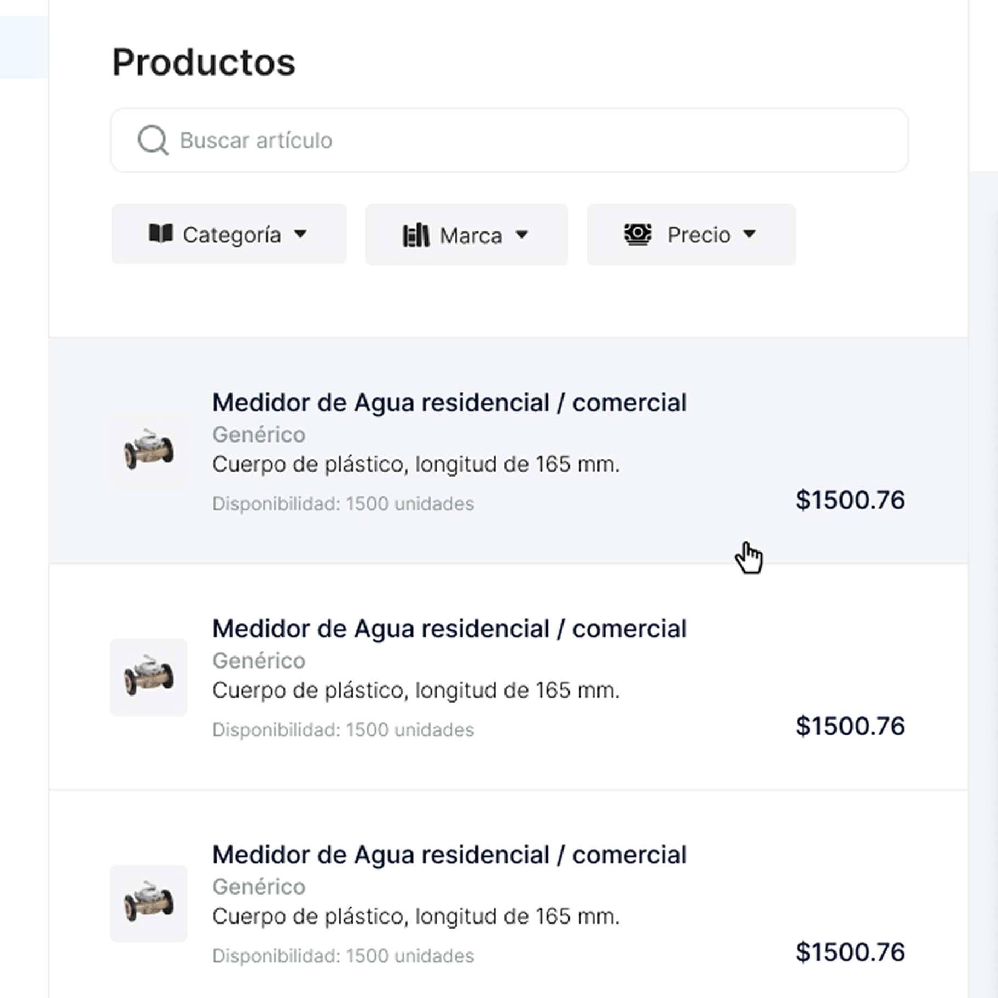Click Genérico brand on the first product
Screen dimensions: 998x998
(x=259, y=434)
